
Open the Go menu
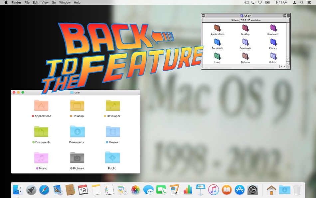[54, 2]
